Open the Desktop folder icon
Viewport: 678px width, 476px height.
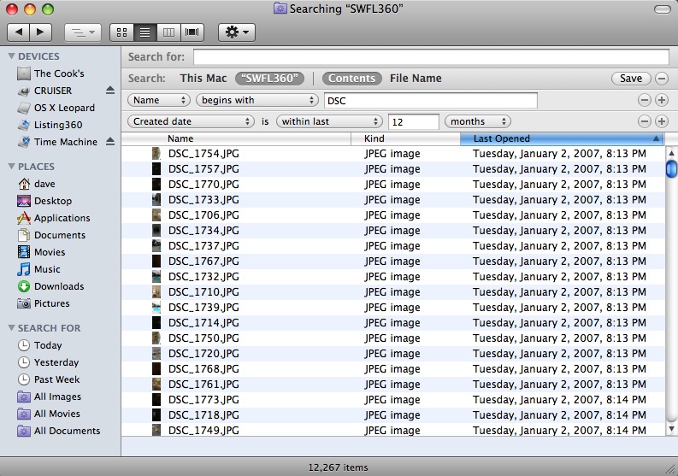pyautogui.click(x=24, y=201)
